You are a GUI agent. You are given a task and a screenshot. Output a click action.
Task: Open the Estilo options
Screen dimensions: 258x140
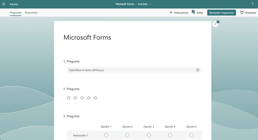coord(198,13)
